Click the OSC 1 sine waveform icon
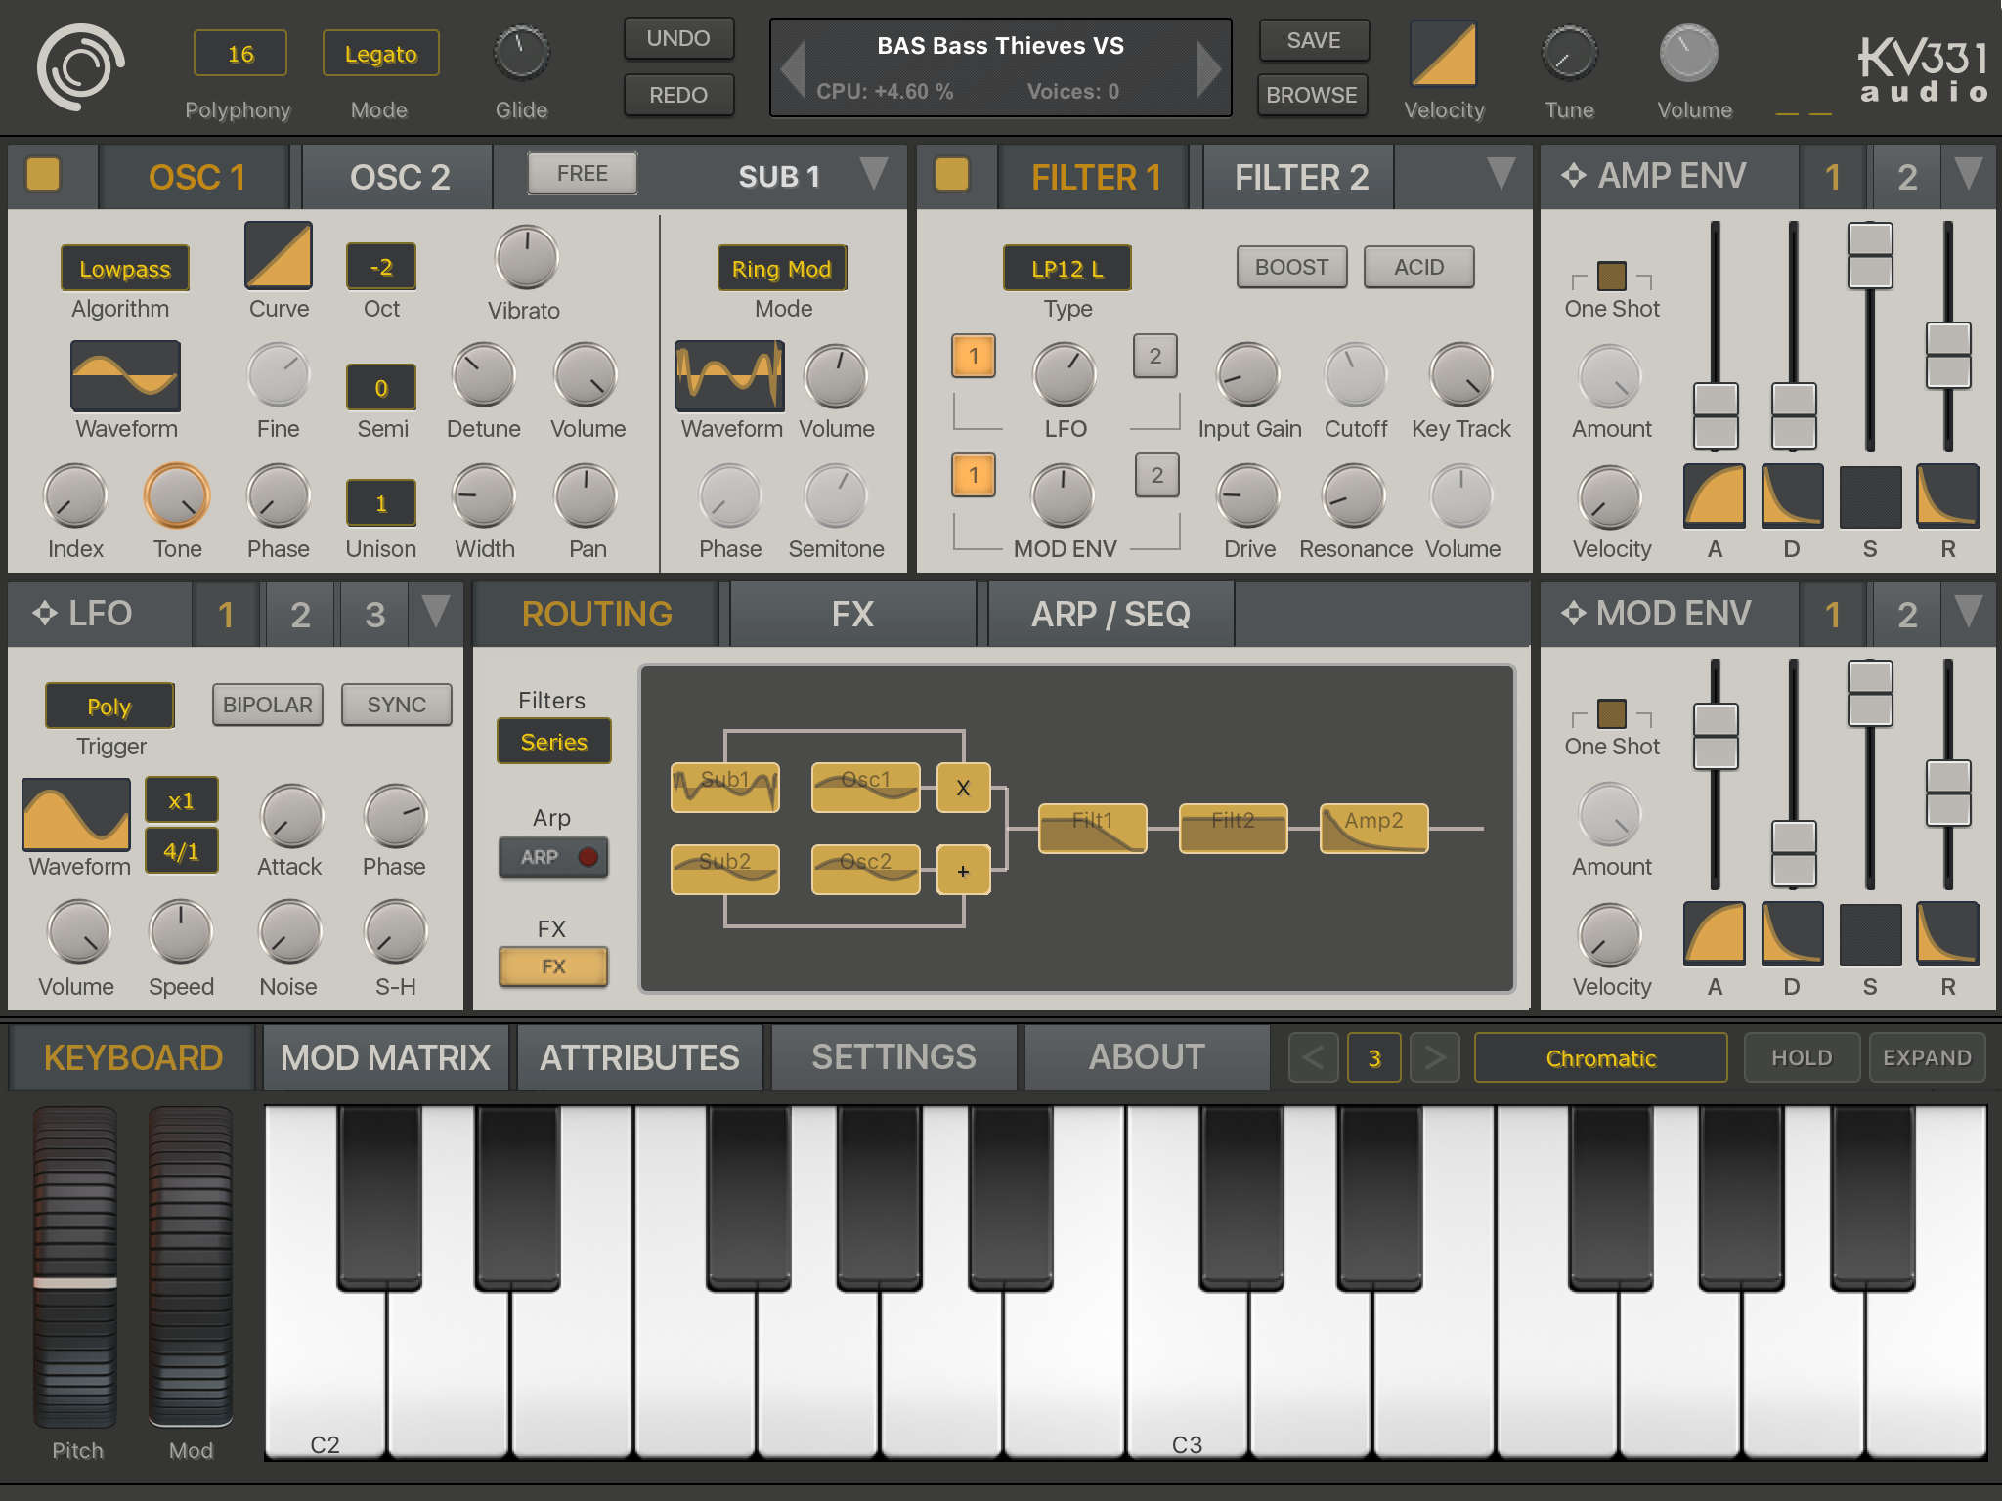2002x1501 pixels. point(125,376)
